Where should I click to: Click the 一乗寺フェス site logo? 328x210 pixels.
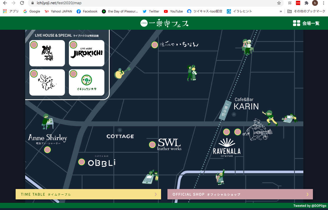pos(164,23)
